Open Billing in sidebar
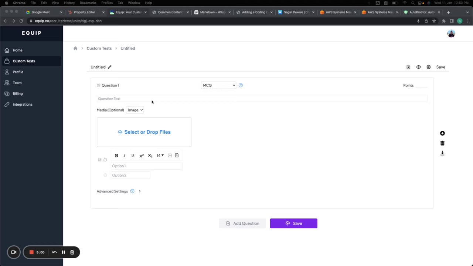This screenshot has height=266, width=473. point(31,93)
